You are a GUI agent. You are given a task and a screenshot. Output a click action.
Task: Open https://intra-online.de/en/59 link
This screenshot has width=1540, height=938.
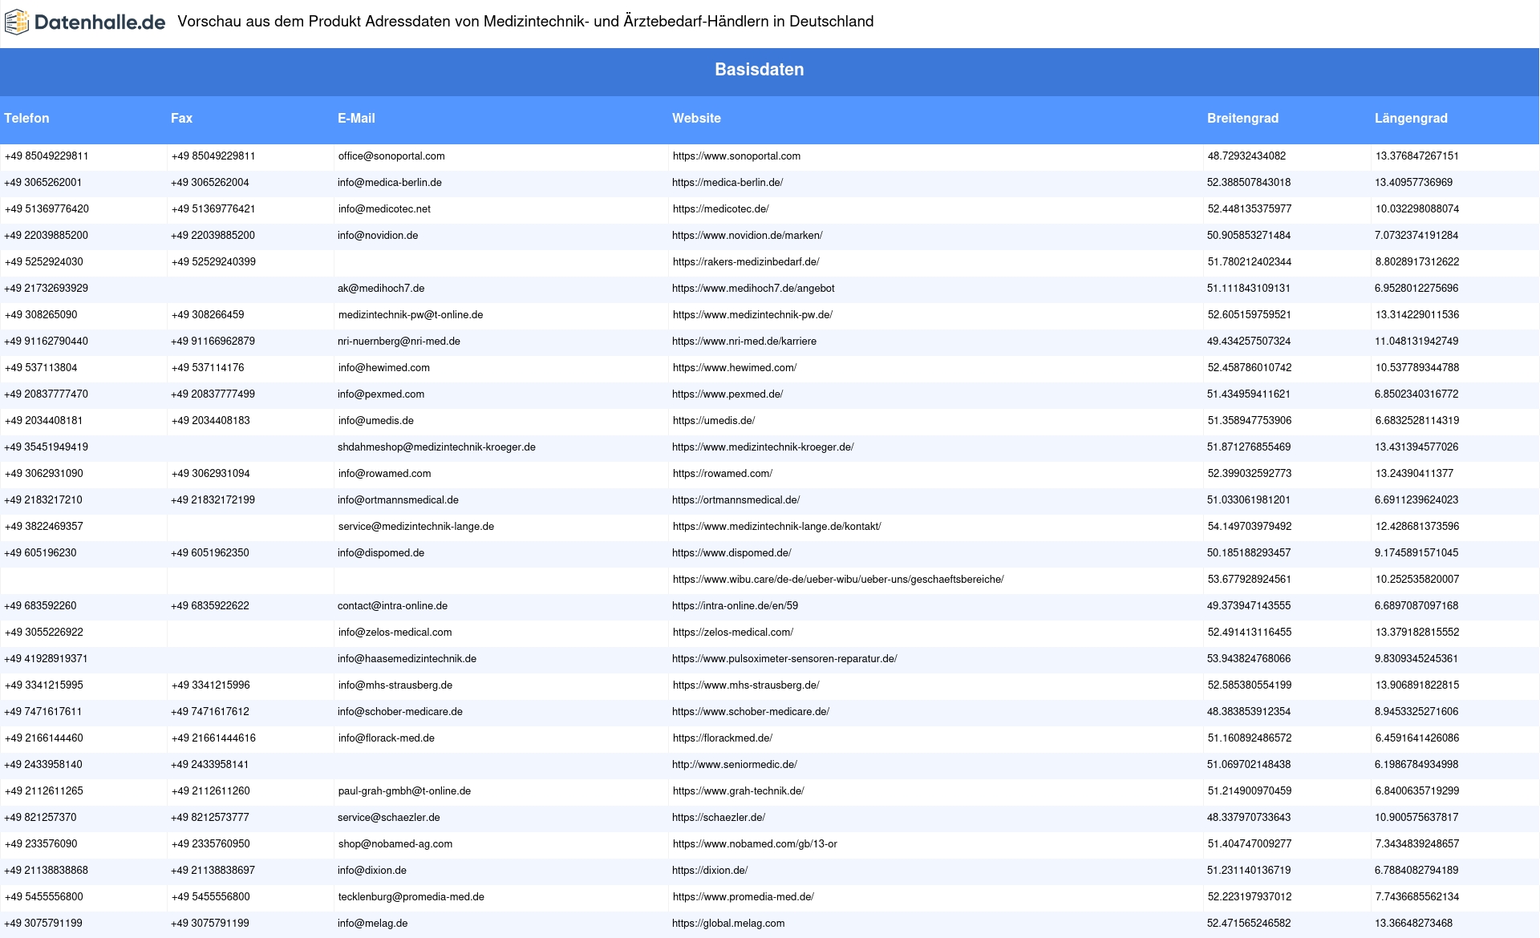pos(736,606)
